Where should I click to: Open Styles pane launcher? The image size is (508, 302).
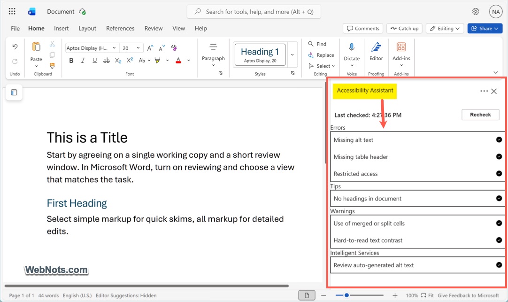pos(292,73)
